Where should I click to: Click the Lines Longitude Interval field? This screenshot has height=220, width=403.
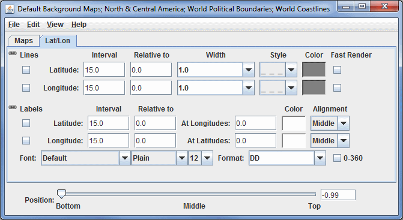[104, 88]
